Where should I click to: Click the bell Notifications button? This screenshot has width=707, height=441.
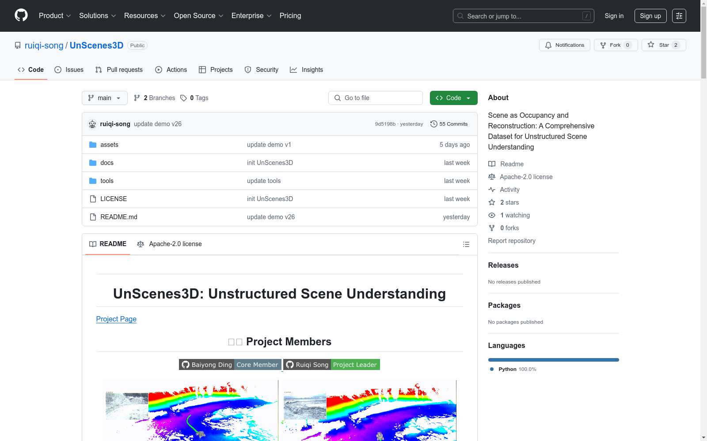point(564,45)
